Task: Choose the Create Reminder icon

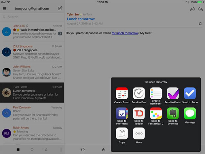Action: click(156, 93)
